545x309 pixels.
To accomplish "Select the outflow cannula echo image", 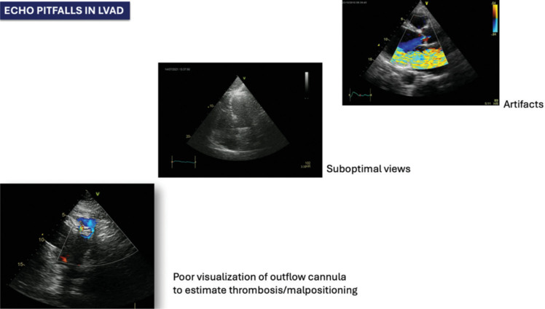I will (77, 246).
